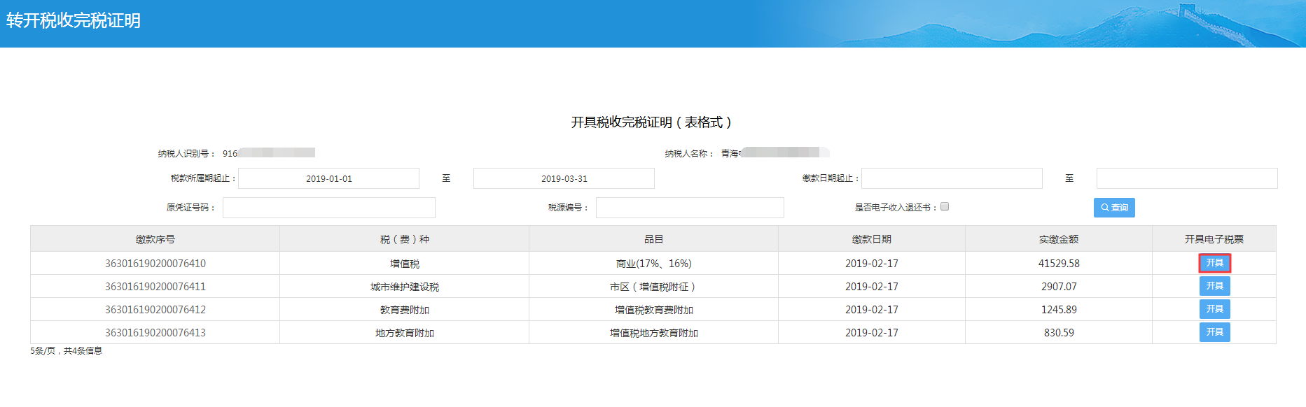This screenshot has width=1306, height=407.
Task: Focus the 税源编号 input field
Action: [x=690, y=208]
